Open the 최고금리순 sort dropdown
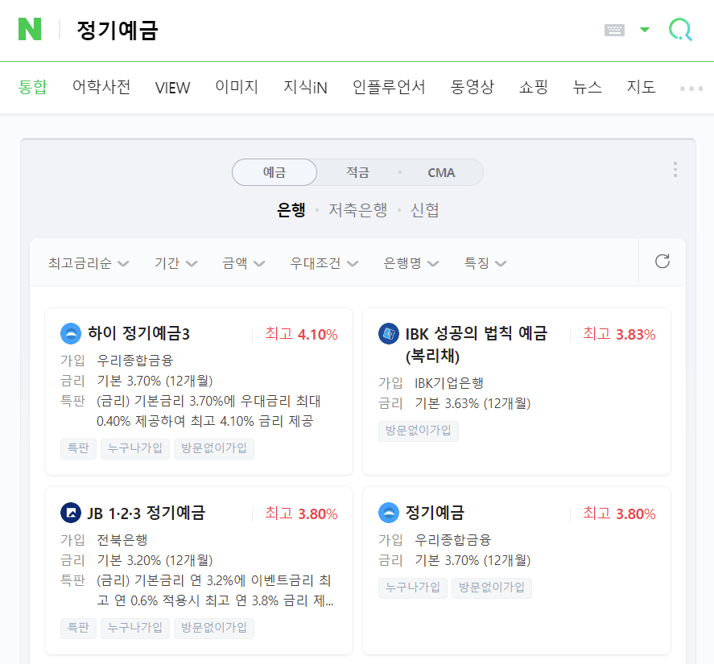This screenshot has height=664, width=714. pyautogui.click(x=89, y=262)
